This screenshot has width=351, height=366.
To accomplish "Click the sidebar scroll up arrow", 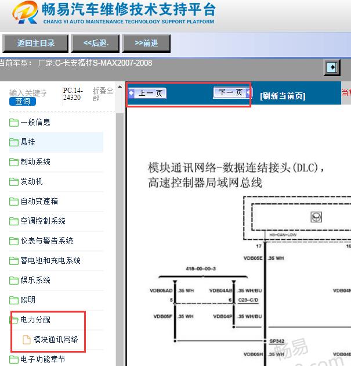I will click(120, 87).
